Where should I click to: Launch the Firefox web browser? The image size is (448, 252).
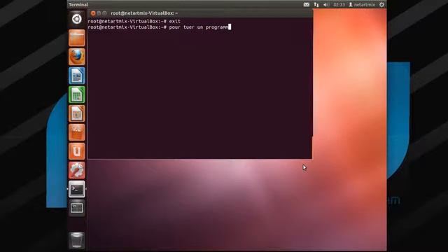tap(76, 57)
